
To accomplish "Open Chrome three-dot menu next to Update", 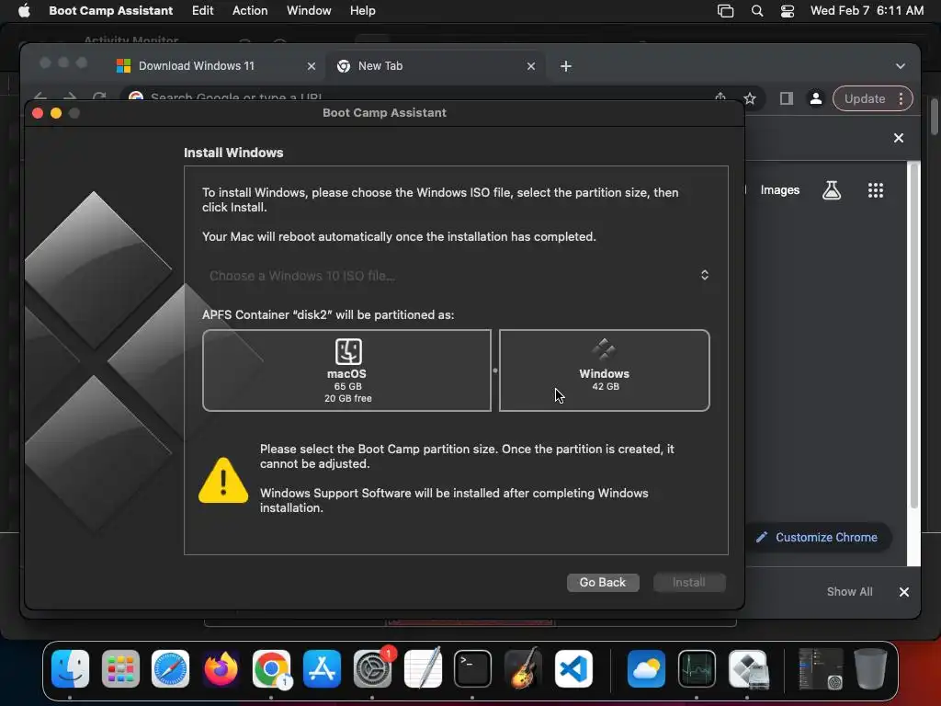I will [901, 98].
